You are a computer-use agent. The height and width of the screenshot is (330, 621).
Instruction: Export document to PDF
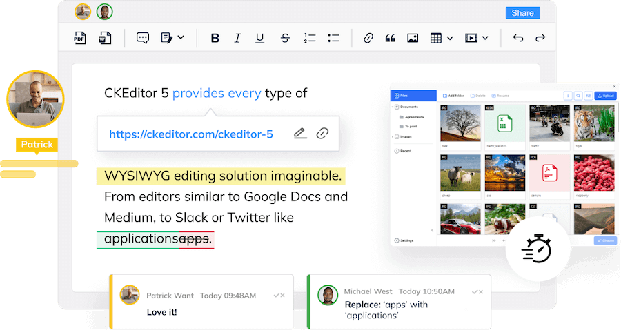[x=79, y=38]
